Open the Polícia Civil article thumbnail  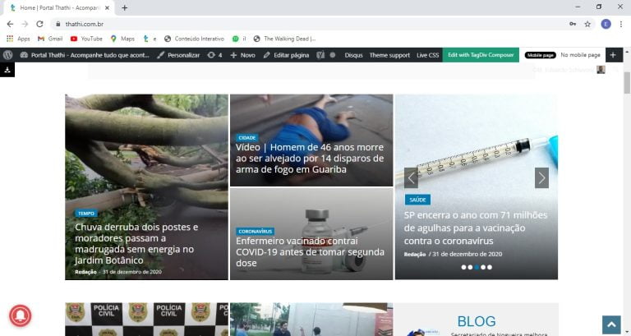[146, 320]
